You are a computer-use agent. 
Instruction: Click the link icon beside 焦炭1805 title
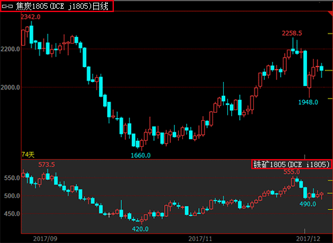pos(7,6)
